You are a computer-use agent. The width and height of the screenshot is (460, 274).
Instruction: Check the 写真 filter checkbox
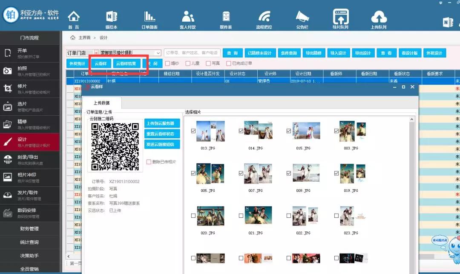click(x=208, y=63)
